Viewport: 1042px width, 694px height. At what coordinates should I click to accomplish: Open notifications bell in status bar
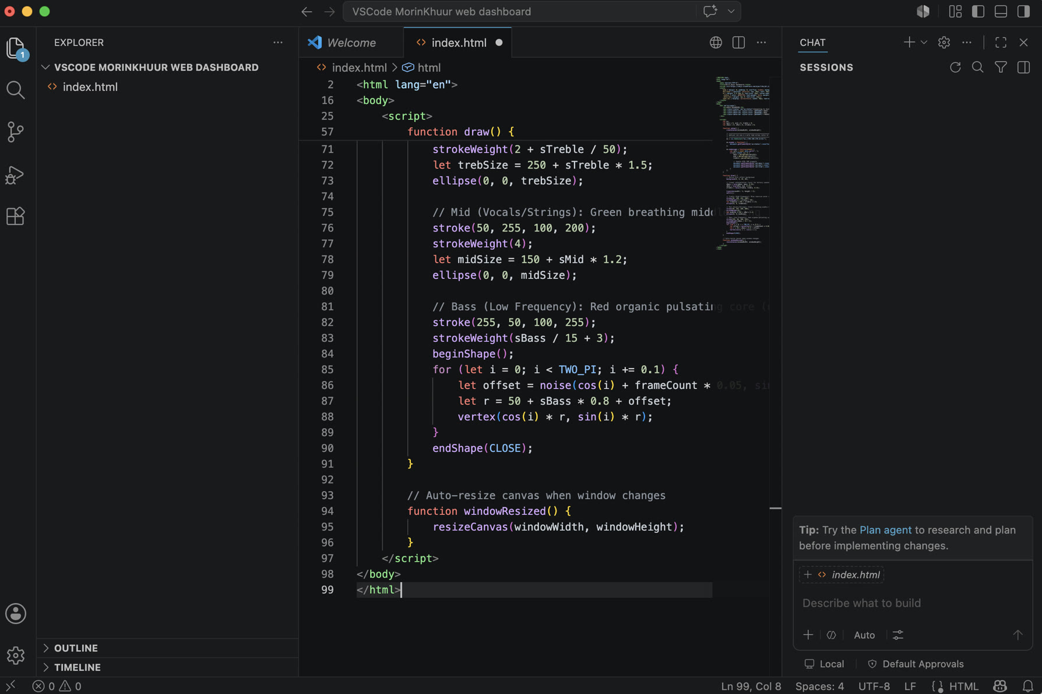1027,686
